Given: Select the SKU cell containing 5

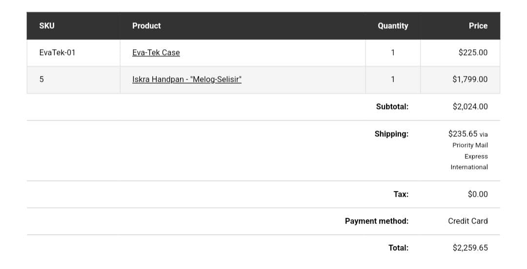Looking at the screenshot, I should point(41,79).
